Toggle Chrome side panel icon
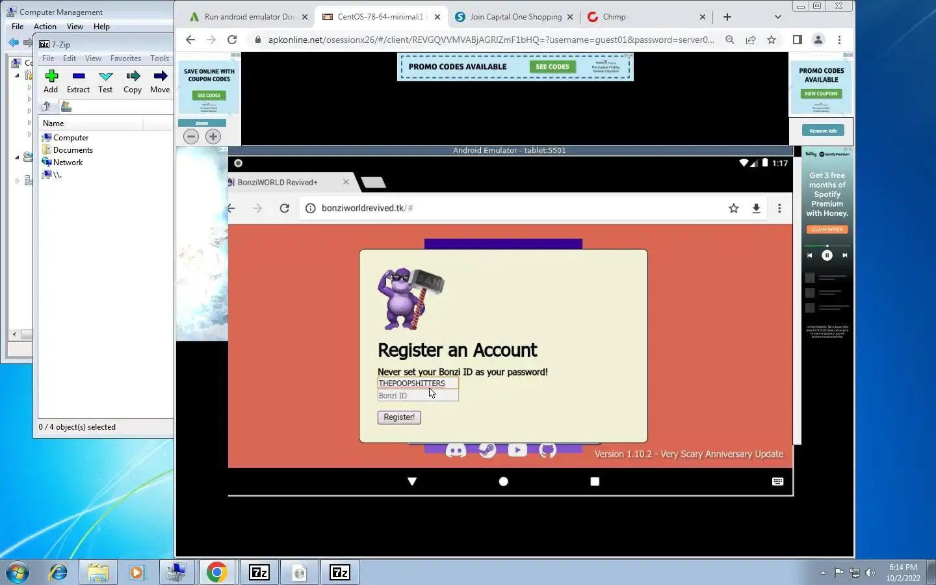This screenshot has height=585, width=936. pos(798,40)
